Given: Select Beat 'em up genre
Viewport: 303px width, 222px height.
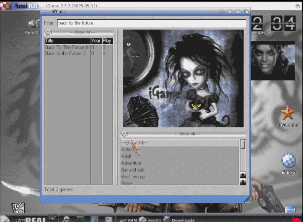Looking at the screenshot, I should click(180, 177).
